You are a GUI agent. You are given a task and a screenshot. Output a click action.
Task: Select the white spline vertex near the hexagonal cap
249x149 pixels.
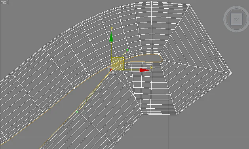(x=159, y=54)
